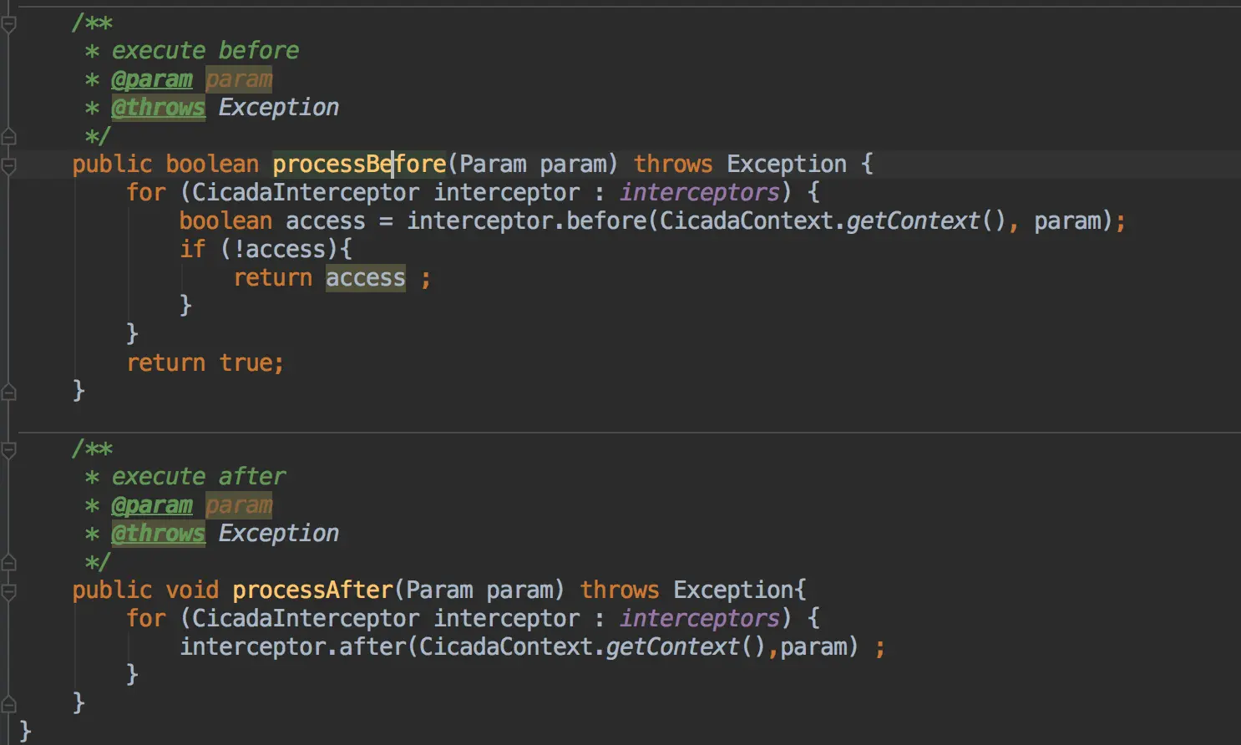
Task: Click highlighted 'param' in 'execute before' Javadoc
Action: pos(239,79)
